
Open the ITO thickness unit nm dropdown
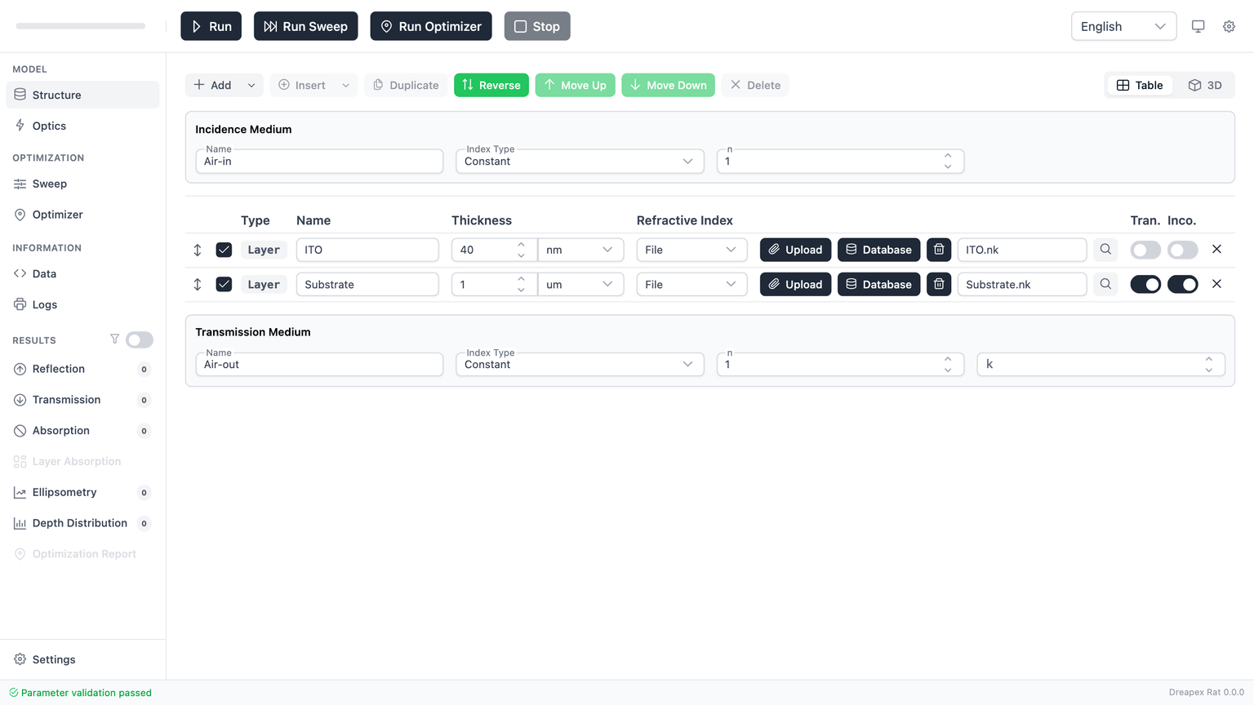[x=580, y=250]
